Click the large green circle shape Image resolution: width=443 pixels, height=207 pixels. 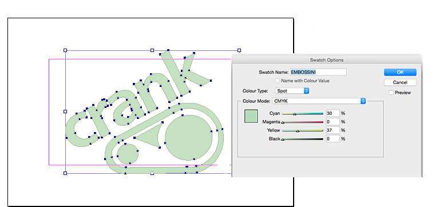point(188,138)
